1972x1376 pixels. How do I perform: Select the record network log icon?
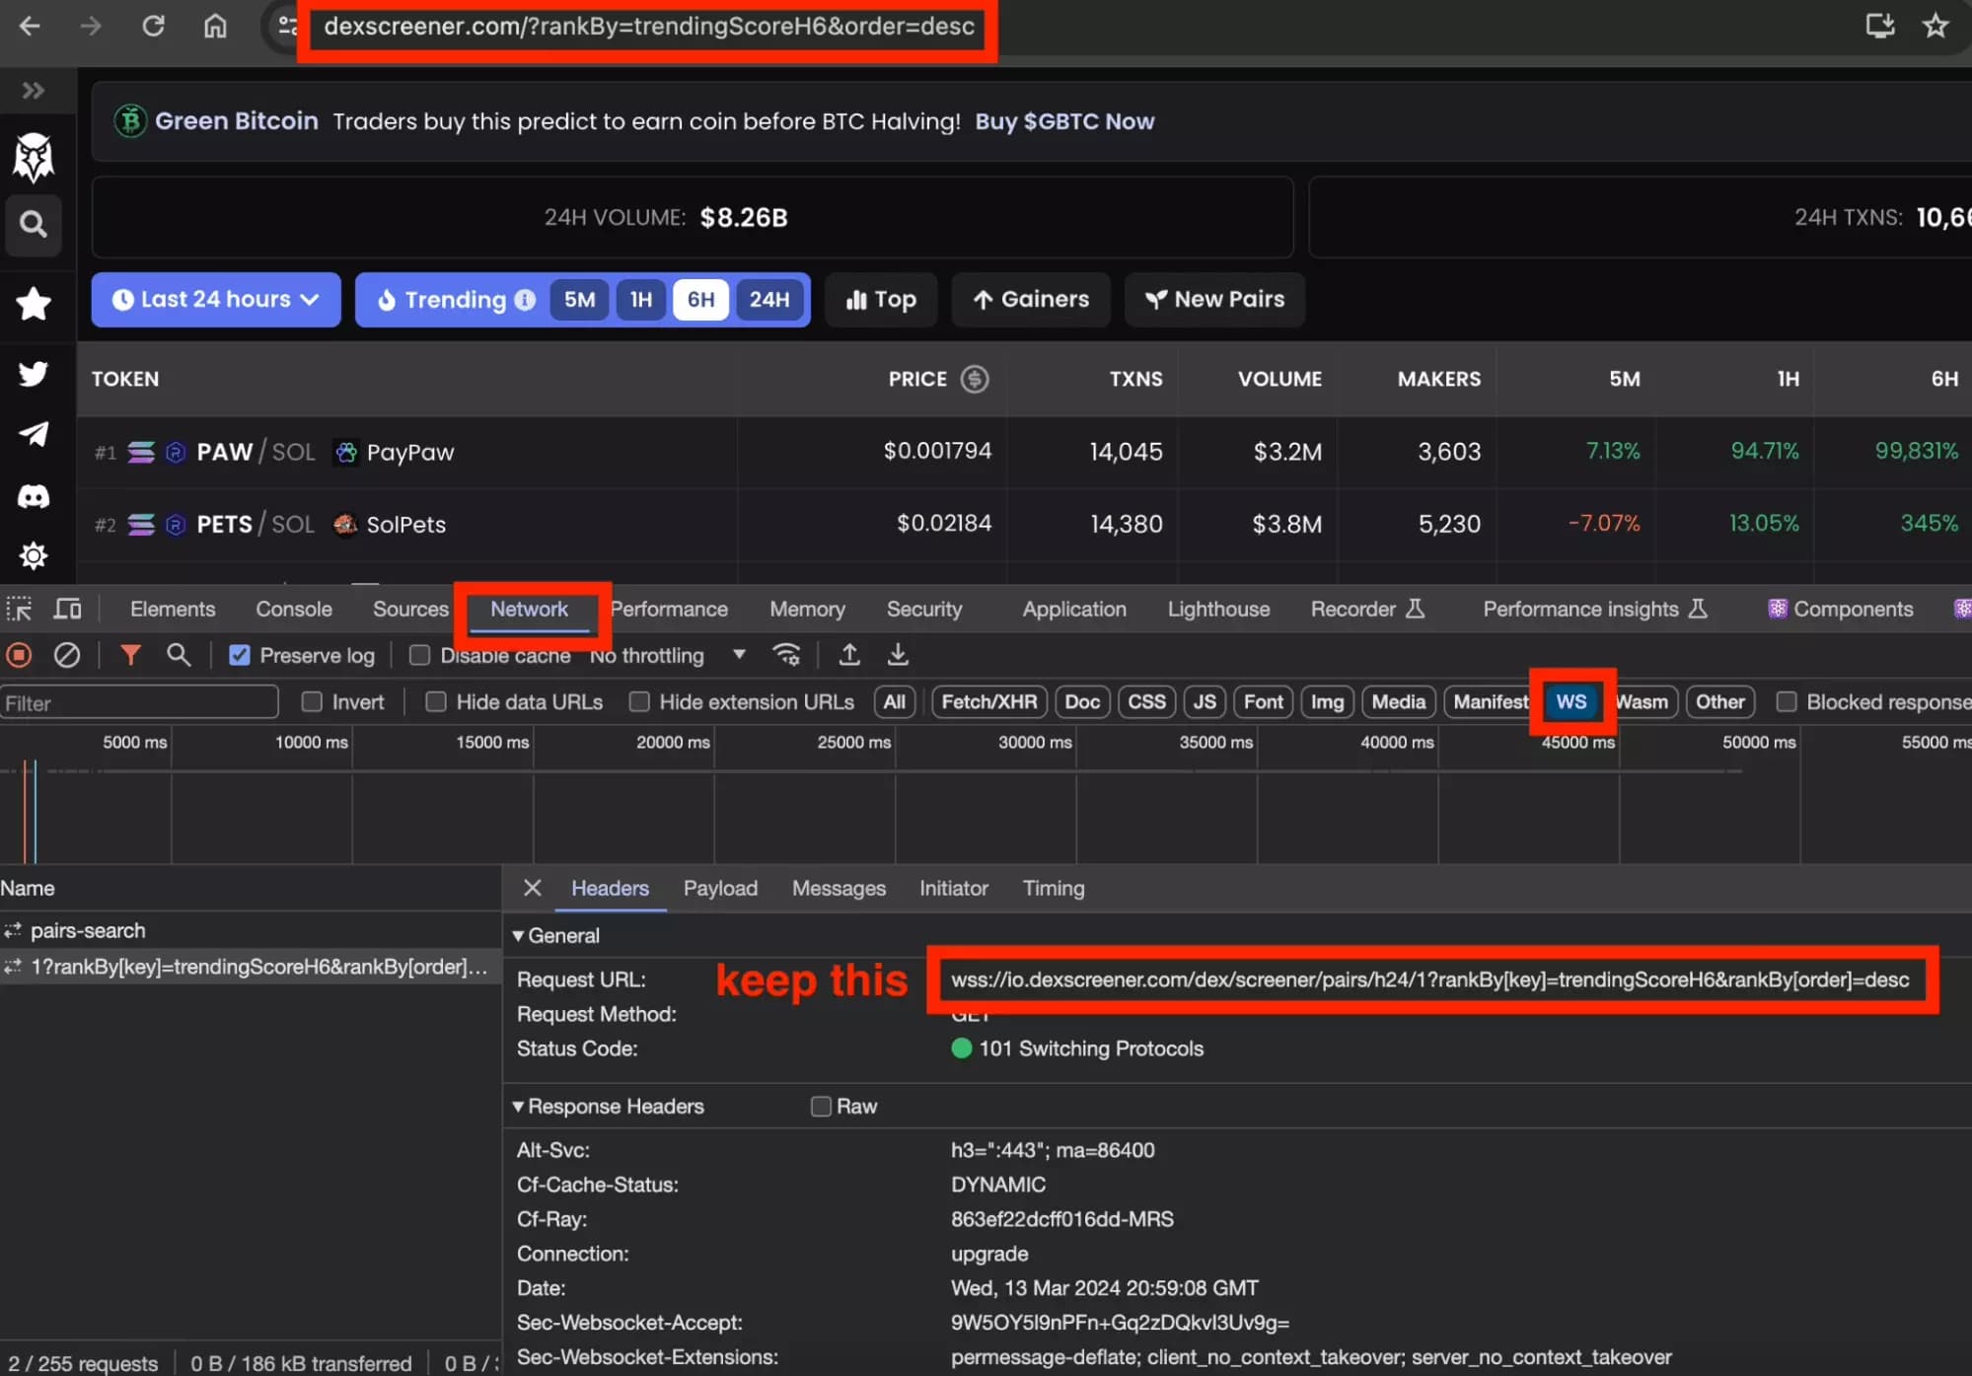point(18,654)
